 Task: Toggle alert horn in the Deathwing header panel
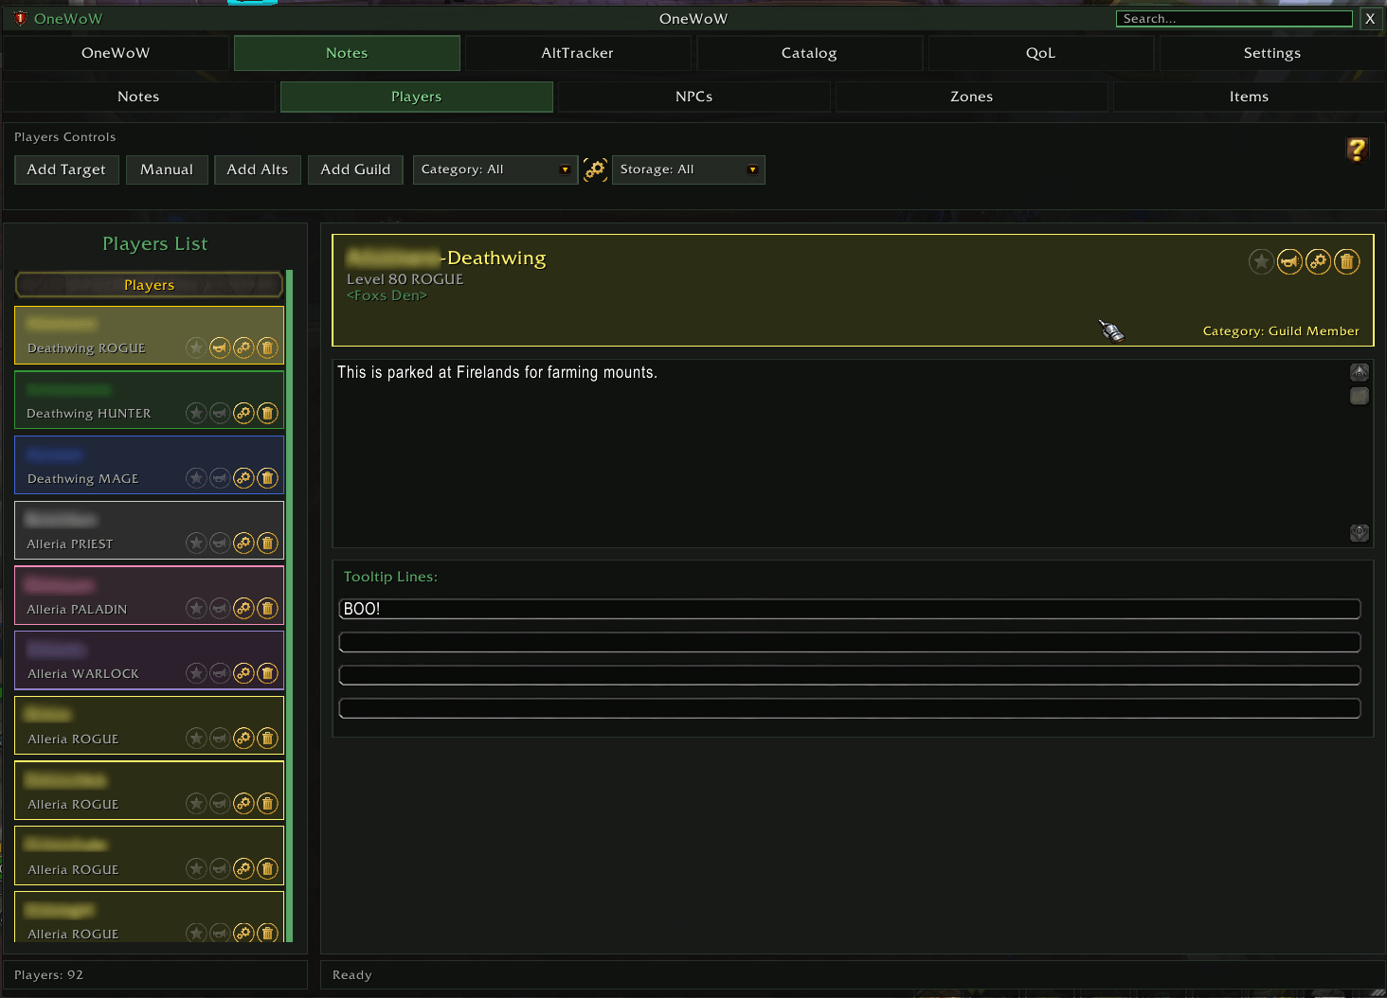click(1289, 261)
